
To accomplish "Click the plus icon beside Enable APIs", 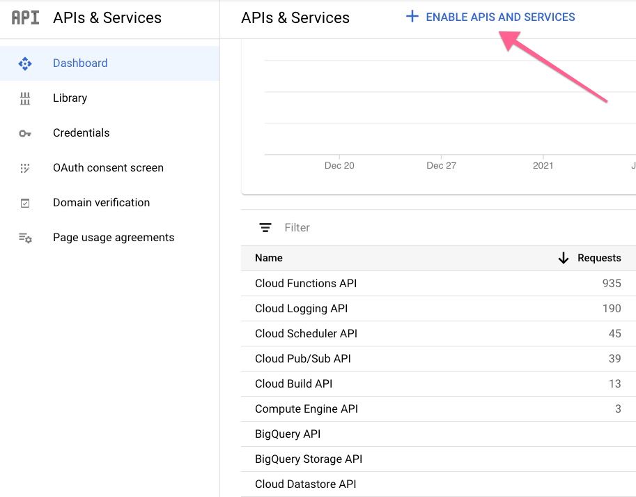I will click(x=412, y=17).
